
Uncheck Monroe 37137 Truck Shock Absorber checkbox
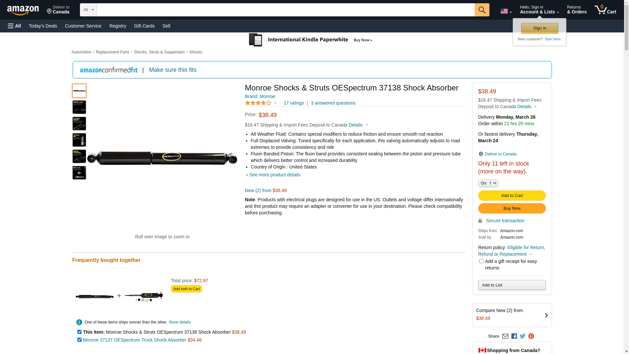tap(79, 340)
